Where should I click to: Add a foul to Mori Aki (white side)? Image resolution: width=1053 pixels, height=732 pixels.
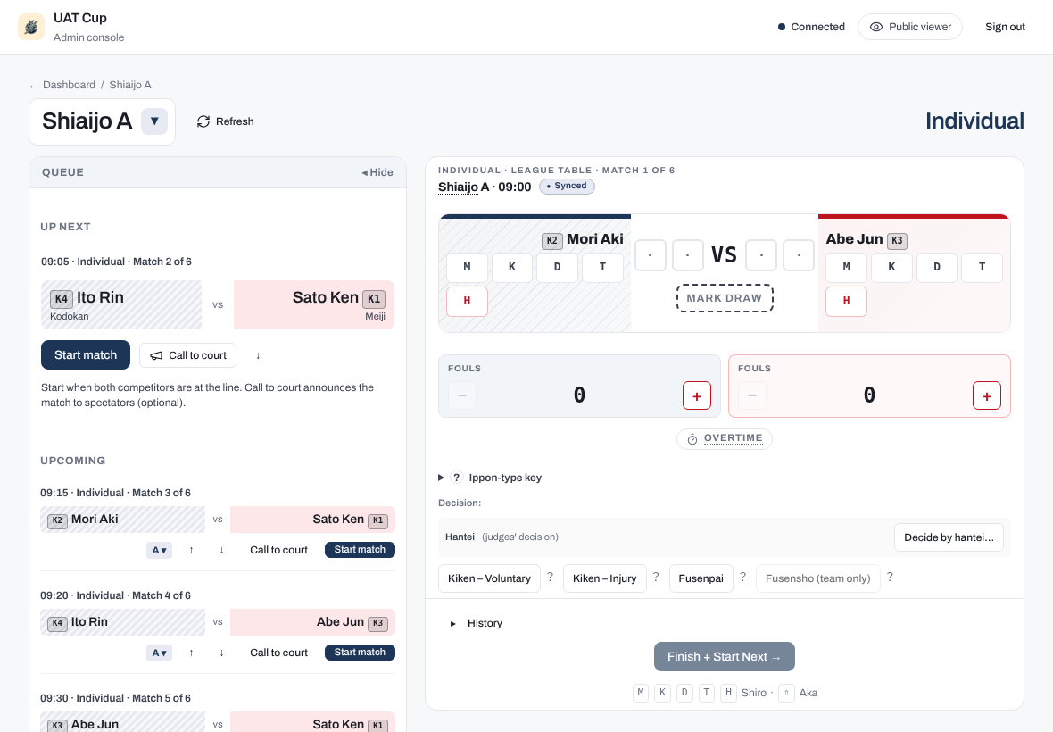pyautogui.click(x=697, y=395)
